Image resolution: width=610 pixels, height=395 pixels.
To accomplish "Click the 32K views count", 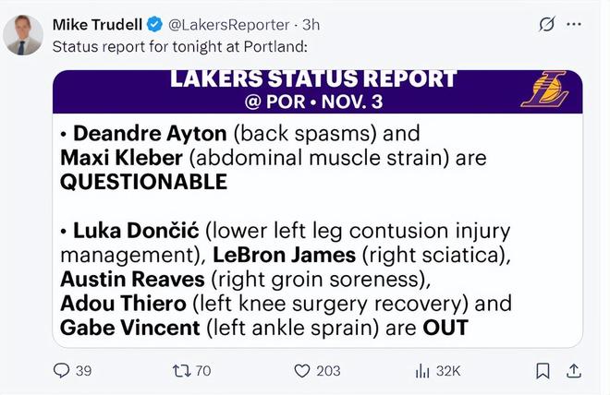I will point(449,371).
